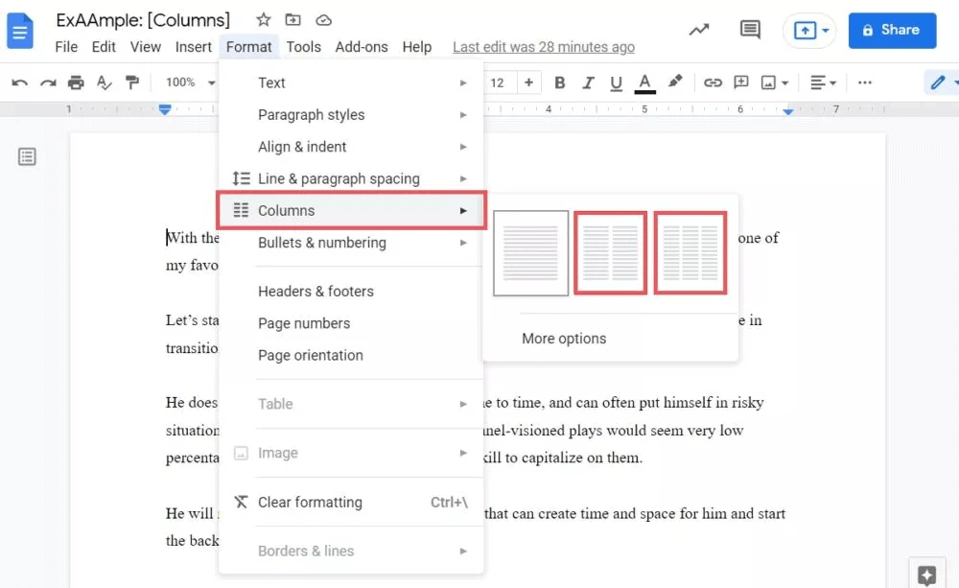The image size is (959, 588).
Task: Toggle italic formatting
Action: pos(588,82)
